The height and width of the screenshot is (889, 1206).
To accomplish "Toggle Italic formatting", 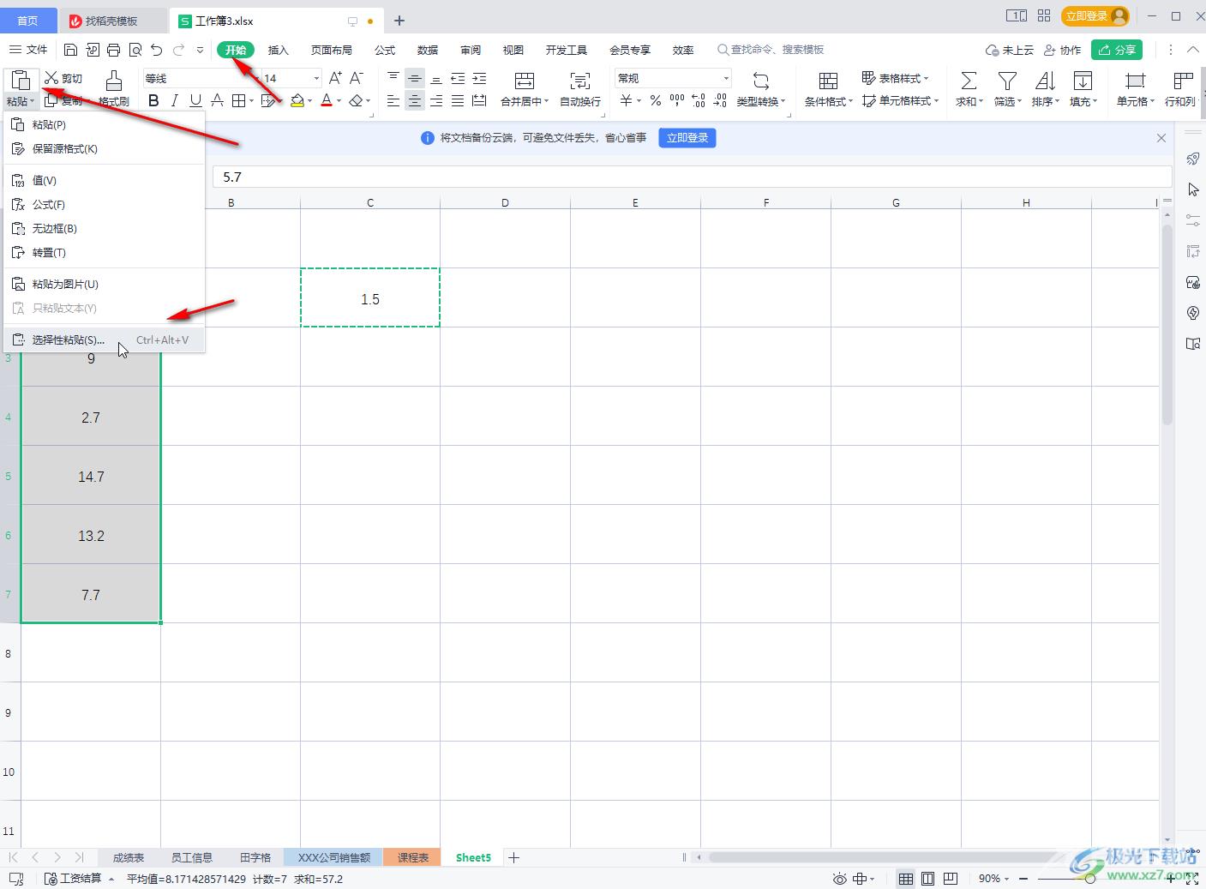I will pos(175,101).
